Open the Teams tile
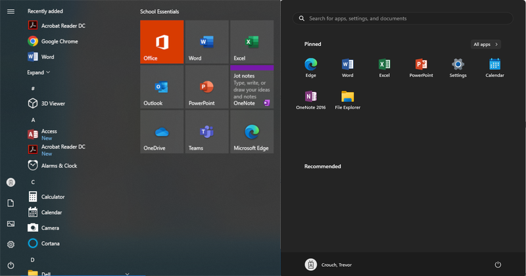Screen dimensions: 526x276 206,132
